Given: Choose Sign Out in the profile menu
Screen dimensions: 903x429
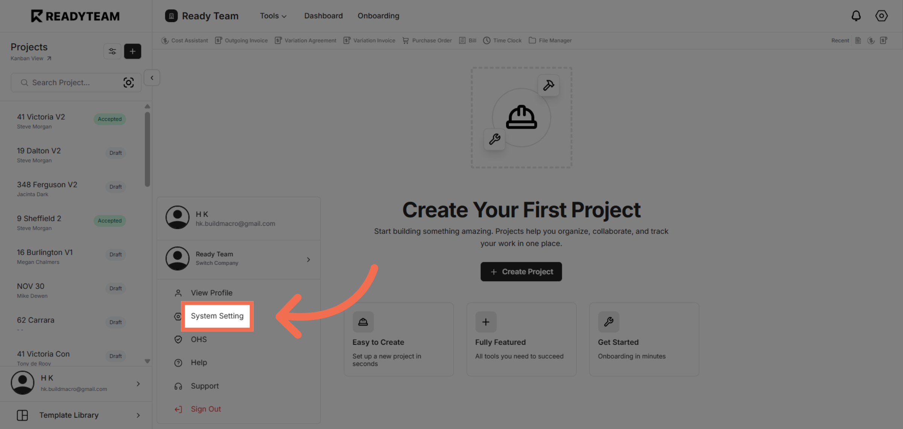Looking at the screenshot, I should tap(205, 409).
